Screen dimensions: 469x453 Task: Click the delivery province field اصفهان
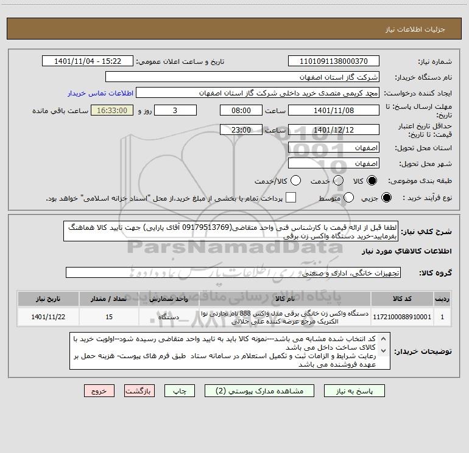click(334, 148)
